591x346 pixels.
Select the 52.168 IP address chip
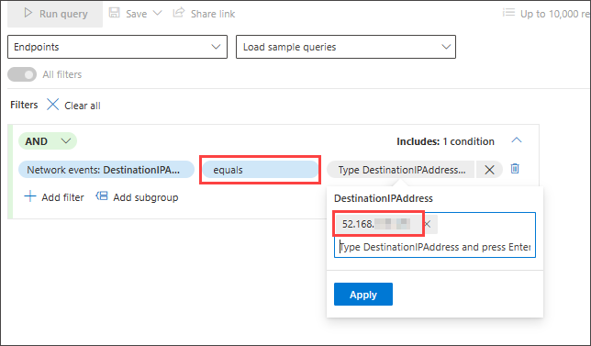click(378, 224)
